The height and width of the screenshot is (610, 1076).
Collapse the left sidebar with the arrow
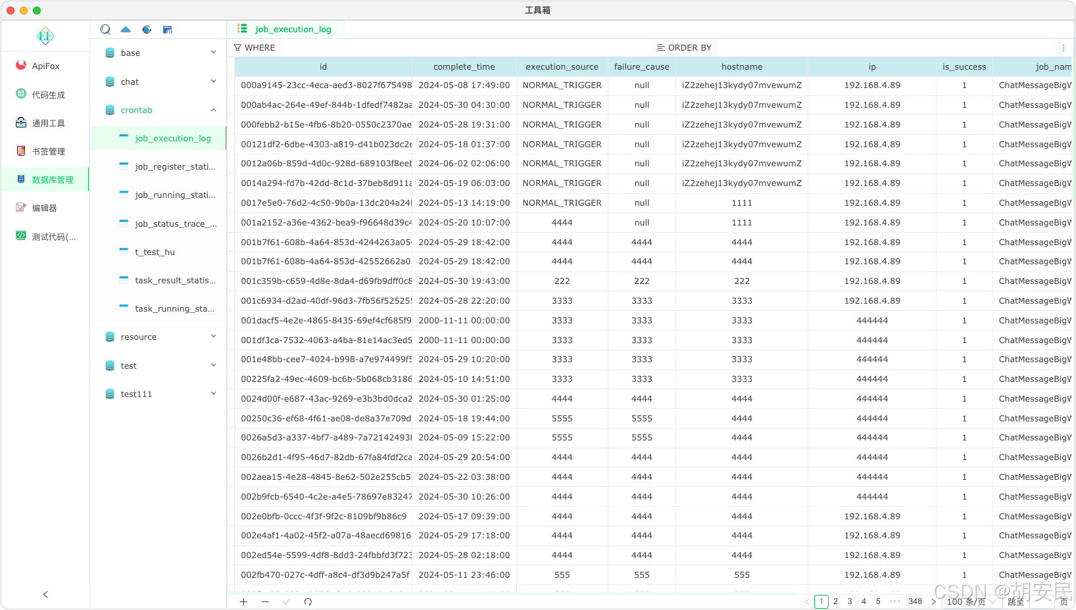45,594
